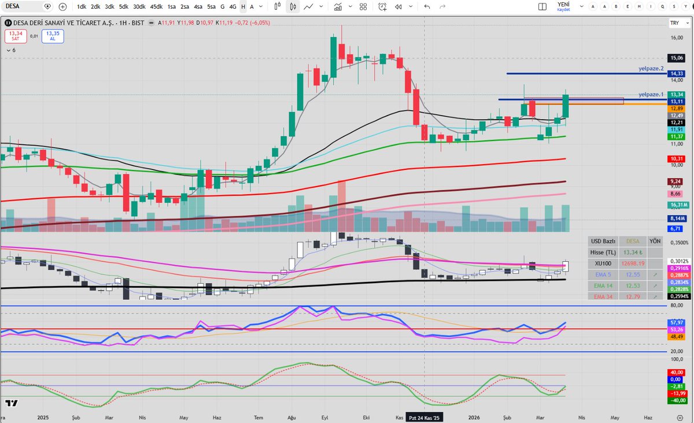Click the circled H quick button
This screenshot has height=423, width=694.
(640, 6)
